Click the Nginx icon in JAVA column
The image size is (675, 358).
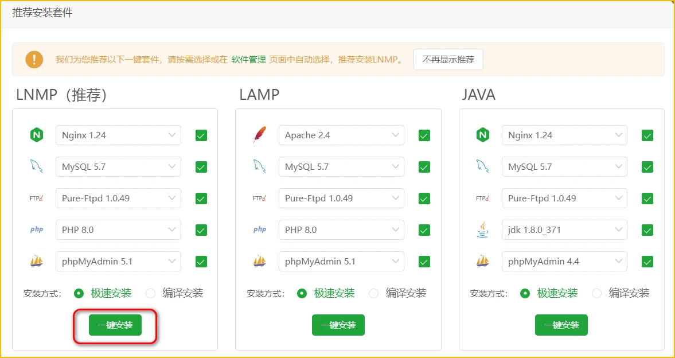[483, 135]
